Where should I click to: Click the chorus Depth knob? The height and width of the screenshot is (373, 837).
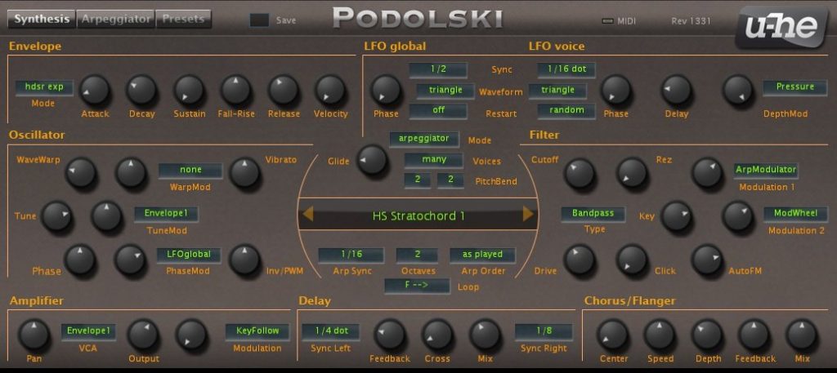(x=707, y=335)
